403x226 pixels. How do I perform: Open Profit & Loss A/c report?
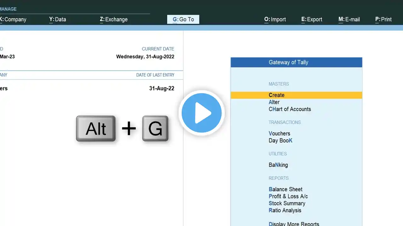pos(288,196)
